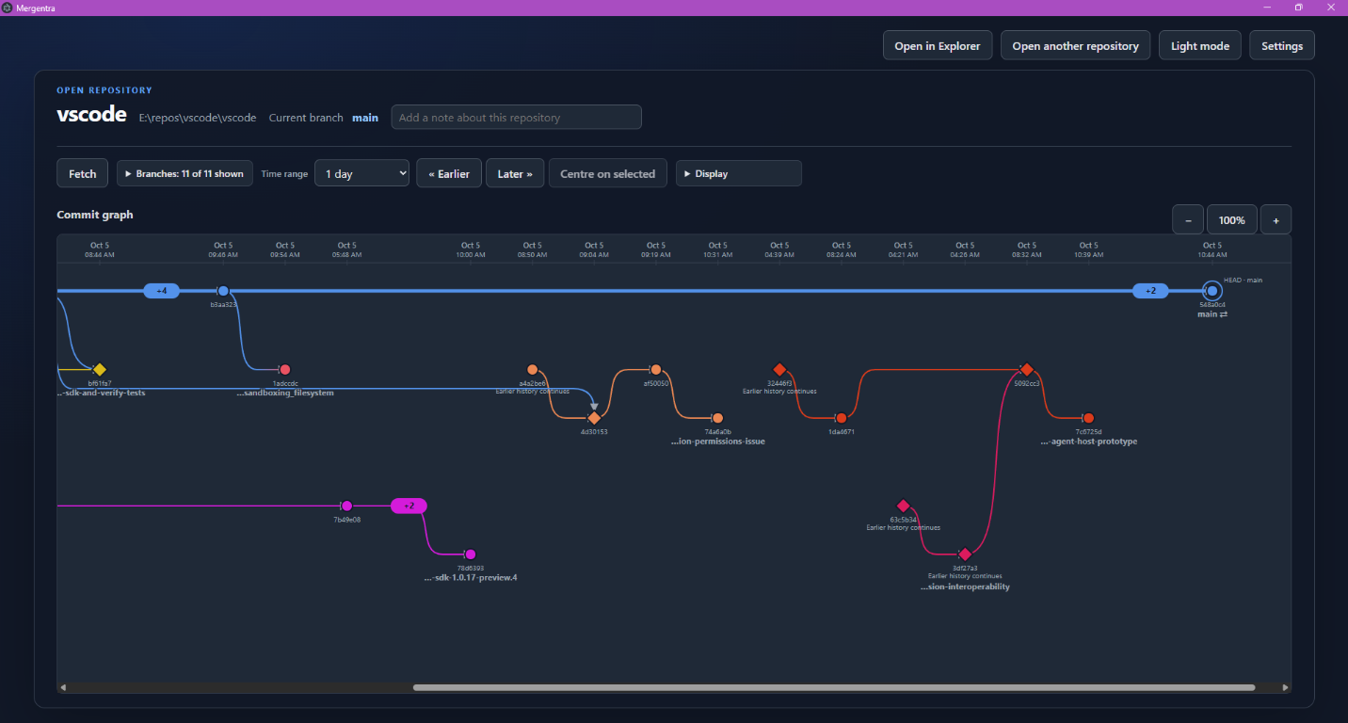Expand the magenta +2 collapsed commits
Screen dimensions: 1348x723
(x=409, y=506)
